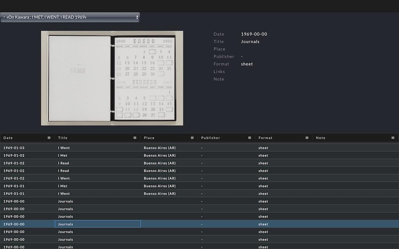Image resolution: width=399 pixels, height=249 pixels.
Task: Click the dropdown arrows on collection selector
Action: pyautogui.click(x=137, y=17)
